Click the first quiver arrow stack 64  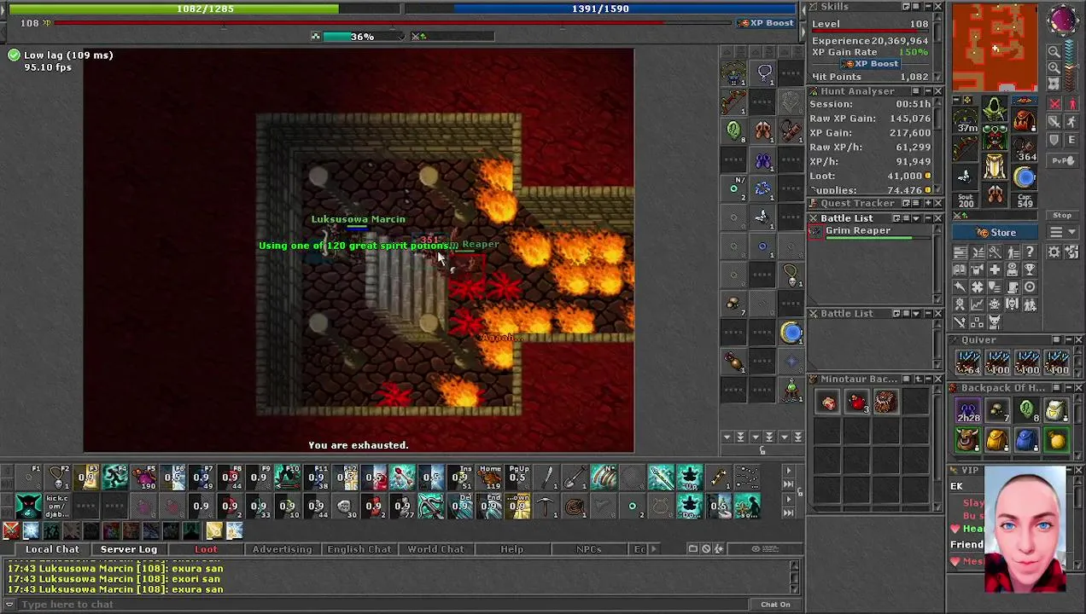967,362
